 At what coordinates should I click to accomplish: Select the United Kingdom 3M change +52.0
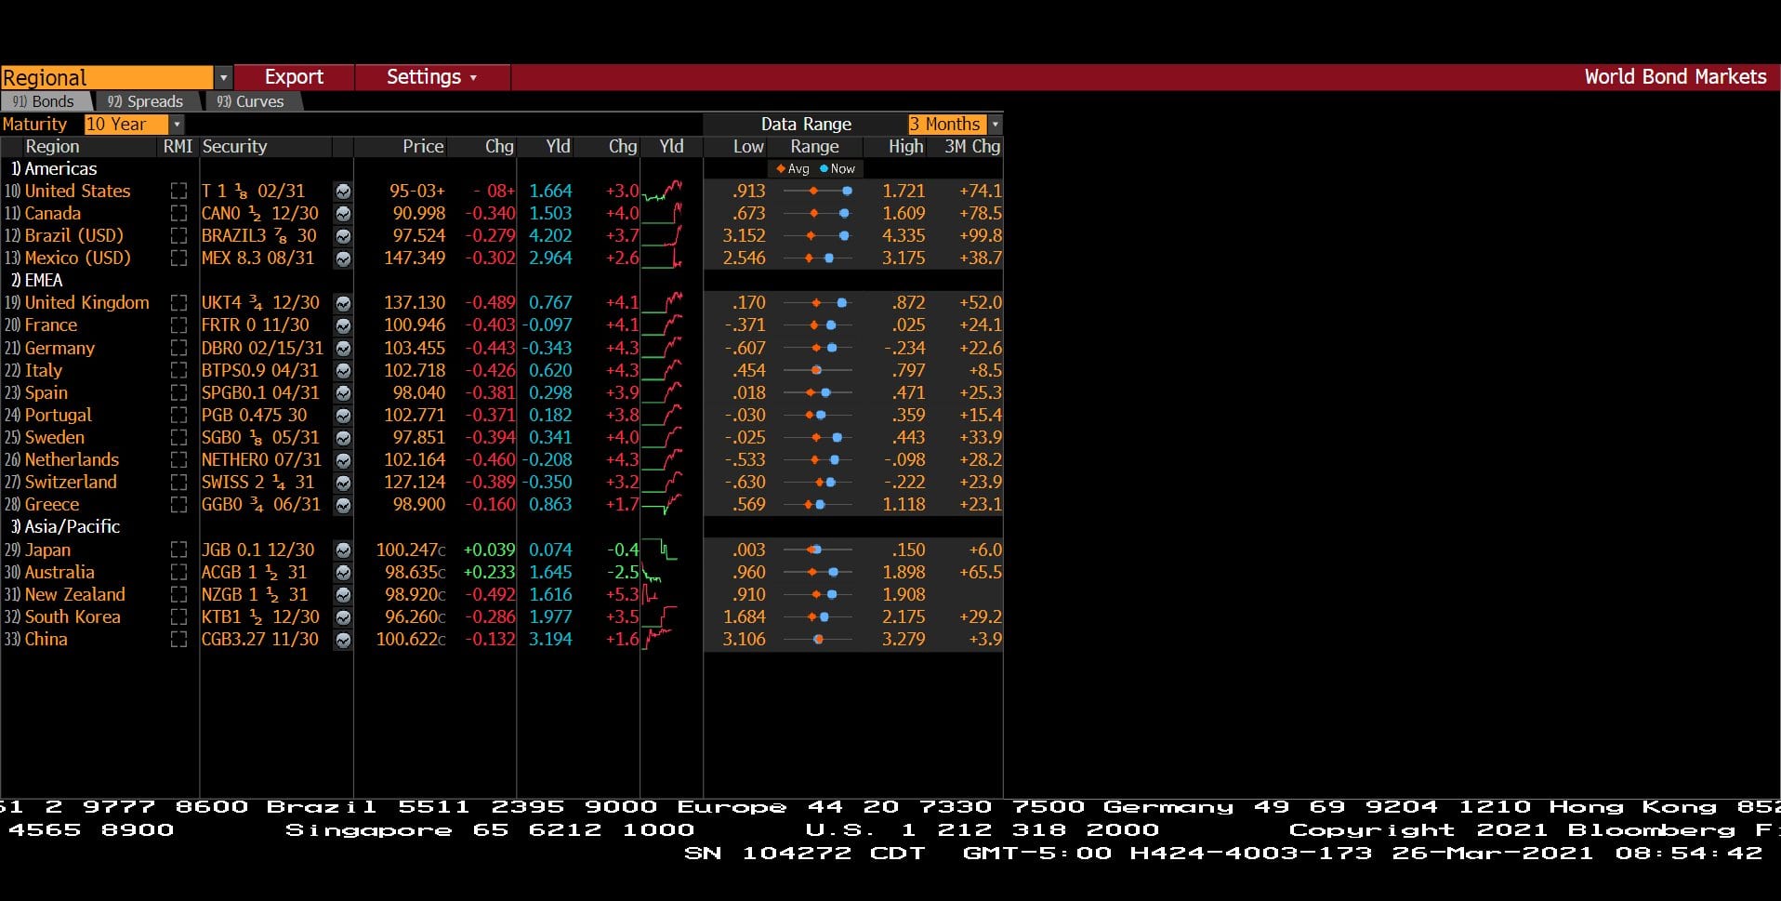(x=981, y=303)
